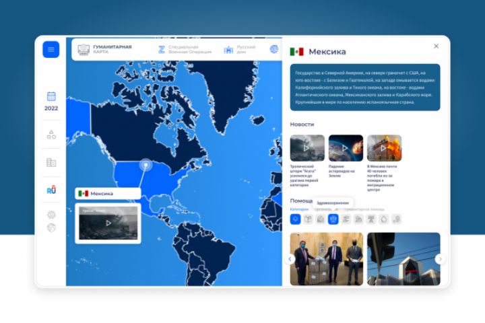Image resolution: width=485 pixels, height=323 pixels.
Task: Select the seventh help category icon
Action: [x=371, y=219]
